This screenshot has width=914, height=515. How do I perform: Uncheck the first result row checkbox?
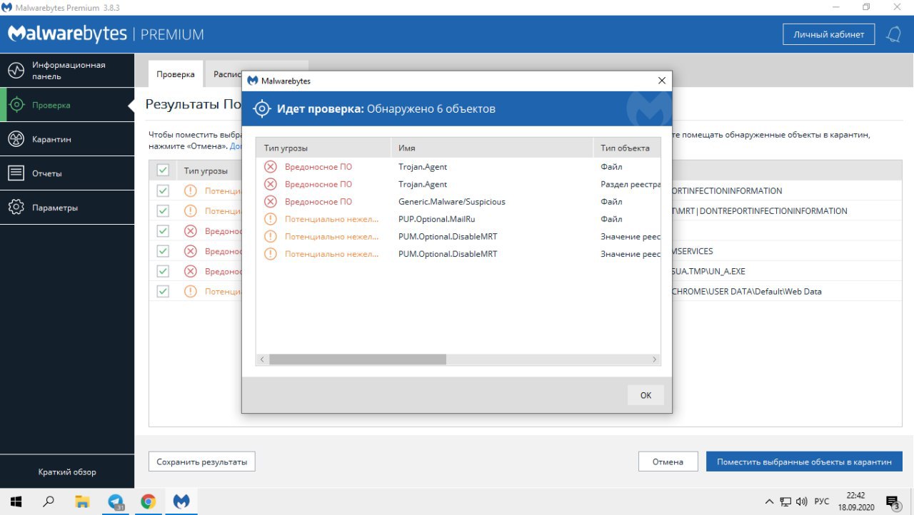(163, 190)
